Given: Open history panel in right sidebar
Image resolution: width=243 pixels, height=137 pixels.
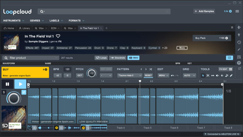Looking at the screenshot, I should (x=239, y=42).
